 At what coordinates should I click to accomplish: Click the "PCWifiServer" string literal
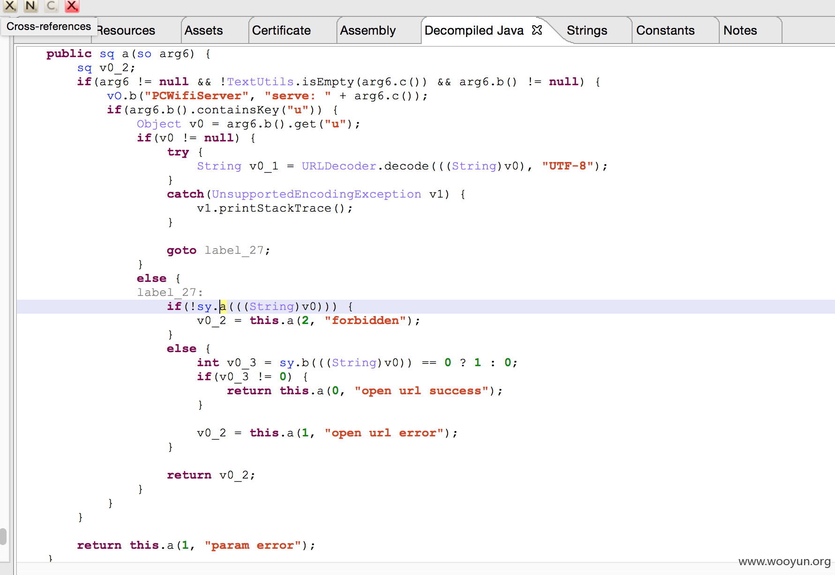(x=196, y=96)
